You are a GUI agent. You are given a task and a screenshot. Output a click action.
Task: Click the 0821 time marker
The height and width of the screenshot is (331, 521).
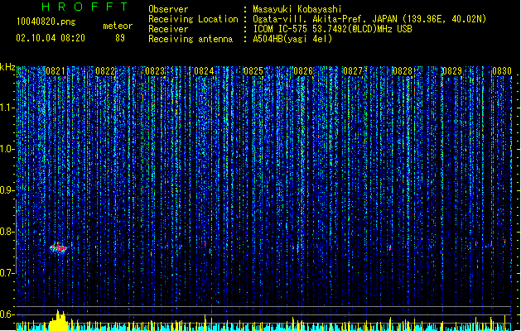click(x=55, y=71)
